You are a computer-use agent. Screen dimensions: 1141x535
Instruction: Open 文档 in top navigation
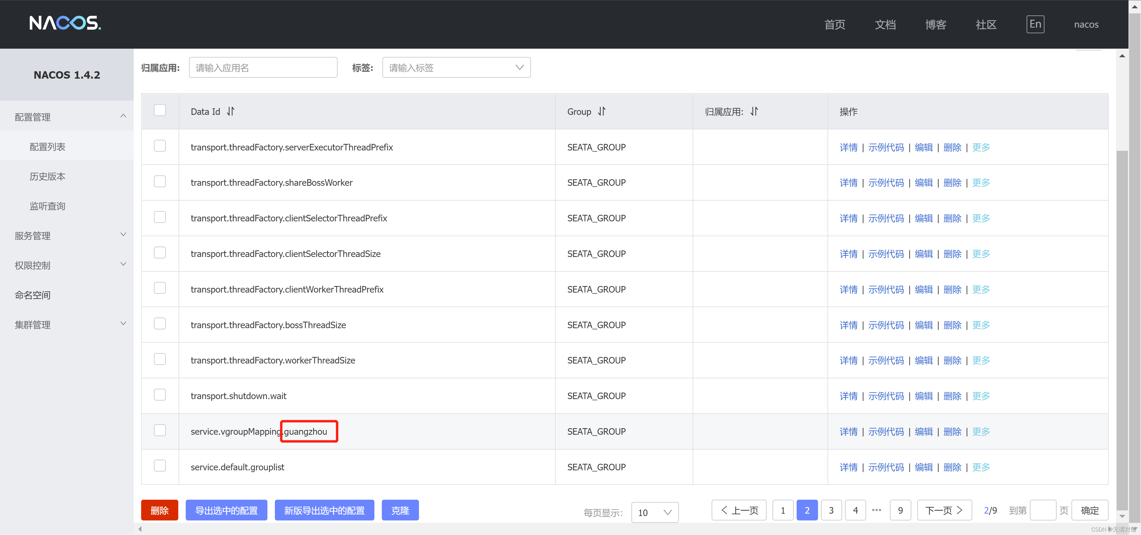pos(885,24)
